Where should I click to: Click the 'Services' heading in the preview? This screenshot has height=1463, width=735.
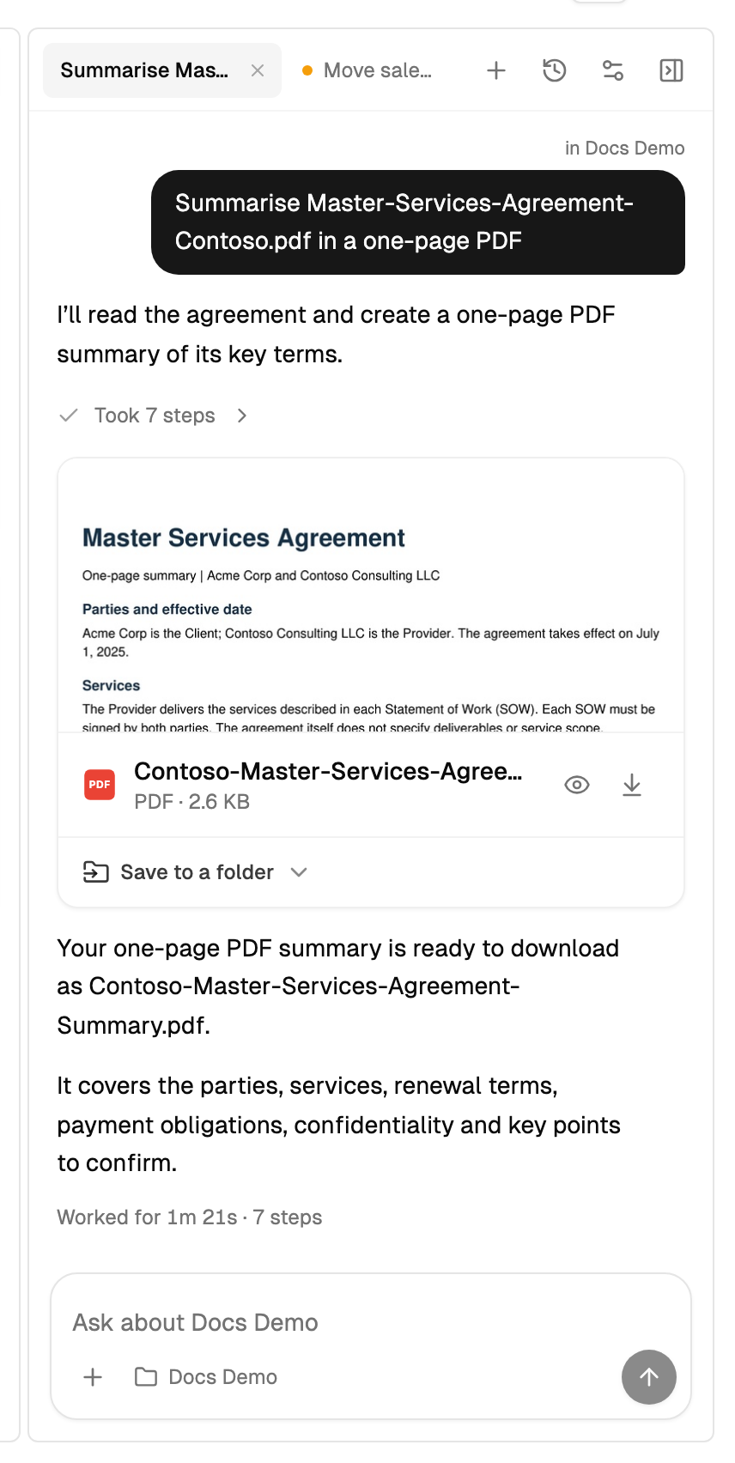pos(111,686)
